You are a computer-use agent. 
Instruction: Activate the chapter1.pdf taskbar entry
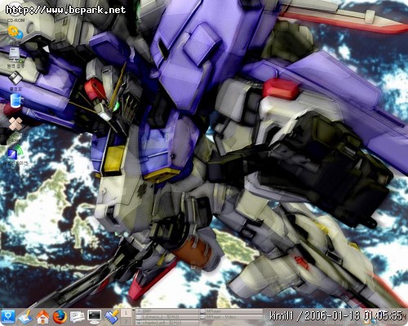pyautogui.click(x=167, y=323)
